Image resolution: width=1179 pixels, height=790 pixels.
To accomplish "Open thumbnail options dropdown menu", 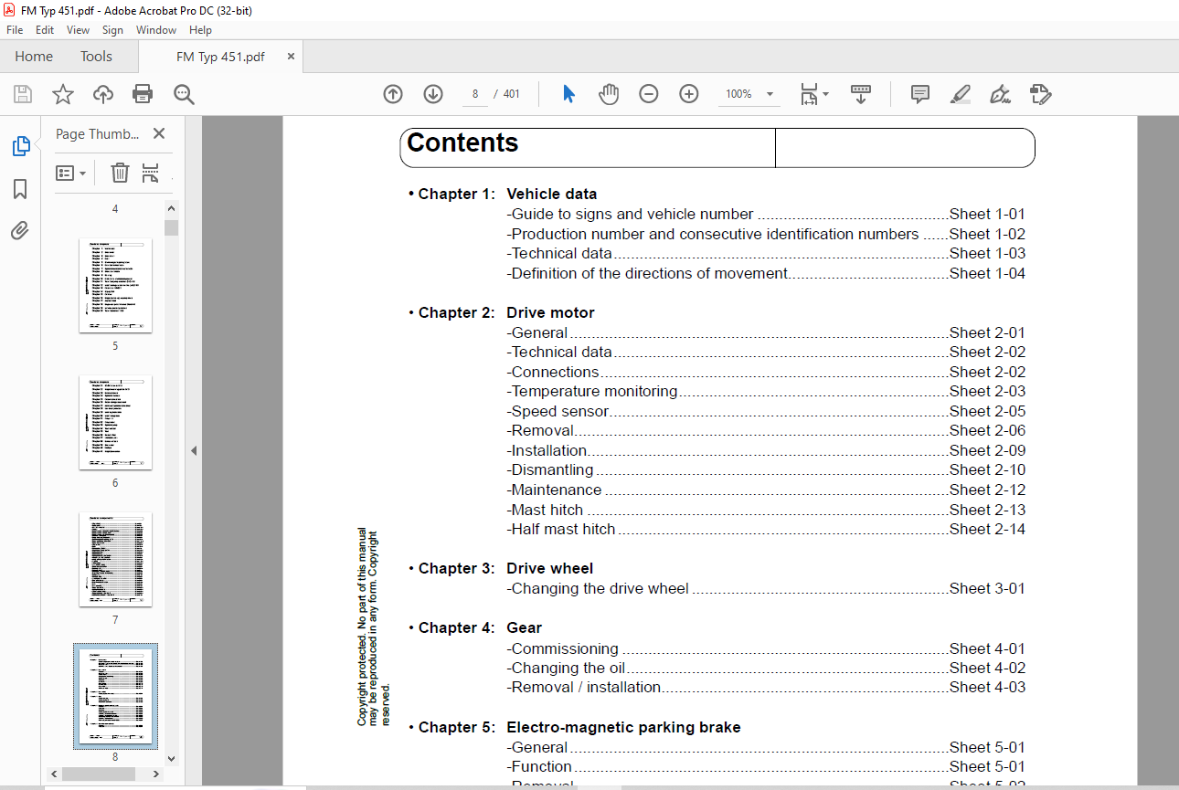I will tap(70, 173).
